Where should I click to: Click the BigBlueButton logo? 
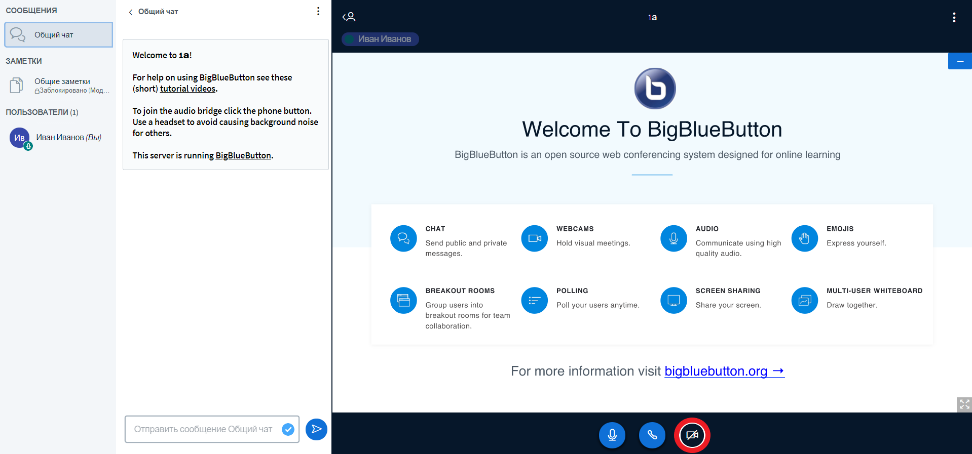pyautogui.click(x=655, y=89)
